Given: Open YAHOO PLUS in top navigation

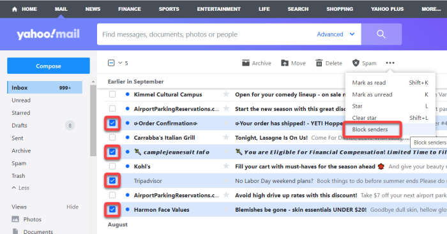Looking at the screenshot, I should pos(387,9).
